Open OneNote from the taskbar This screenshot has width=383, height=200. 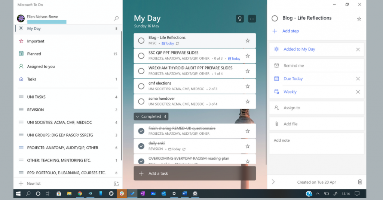143,194
